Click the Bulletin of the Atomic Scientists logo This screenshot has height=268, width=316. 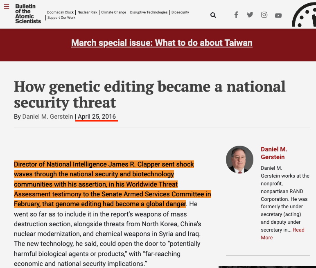28,14
